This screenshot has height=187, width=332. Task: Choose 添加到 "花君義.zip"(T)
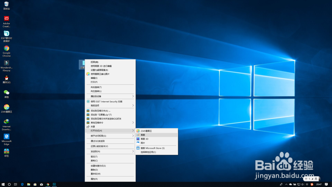click(x=110, y=115)
